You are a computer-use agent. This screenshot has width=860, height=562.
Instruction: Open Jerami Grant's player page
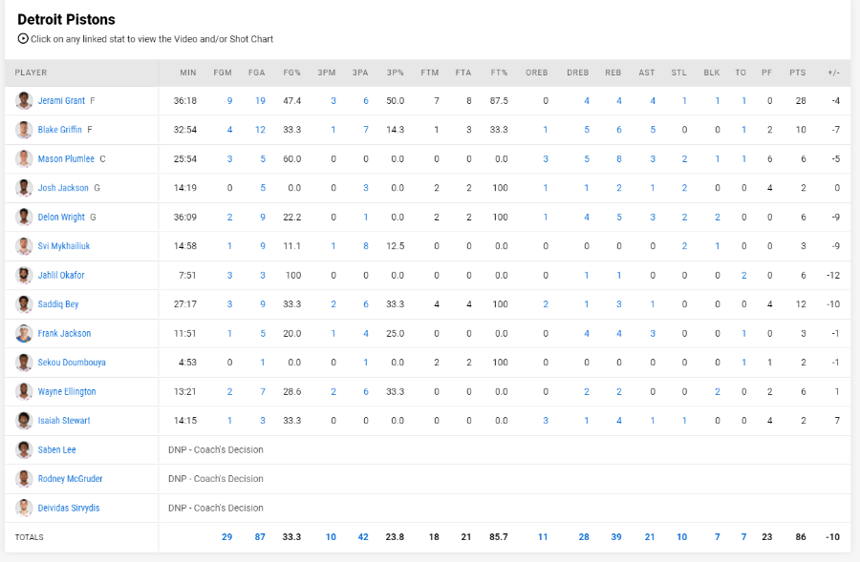point(61,101)
